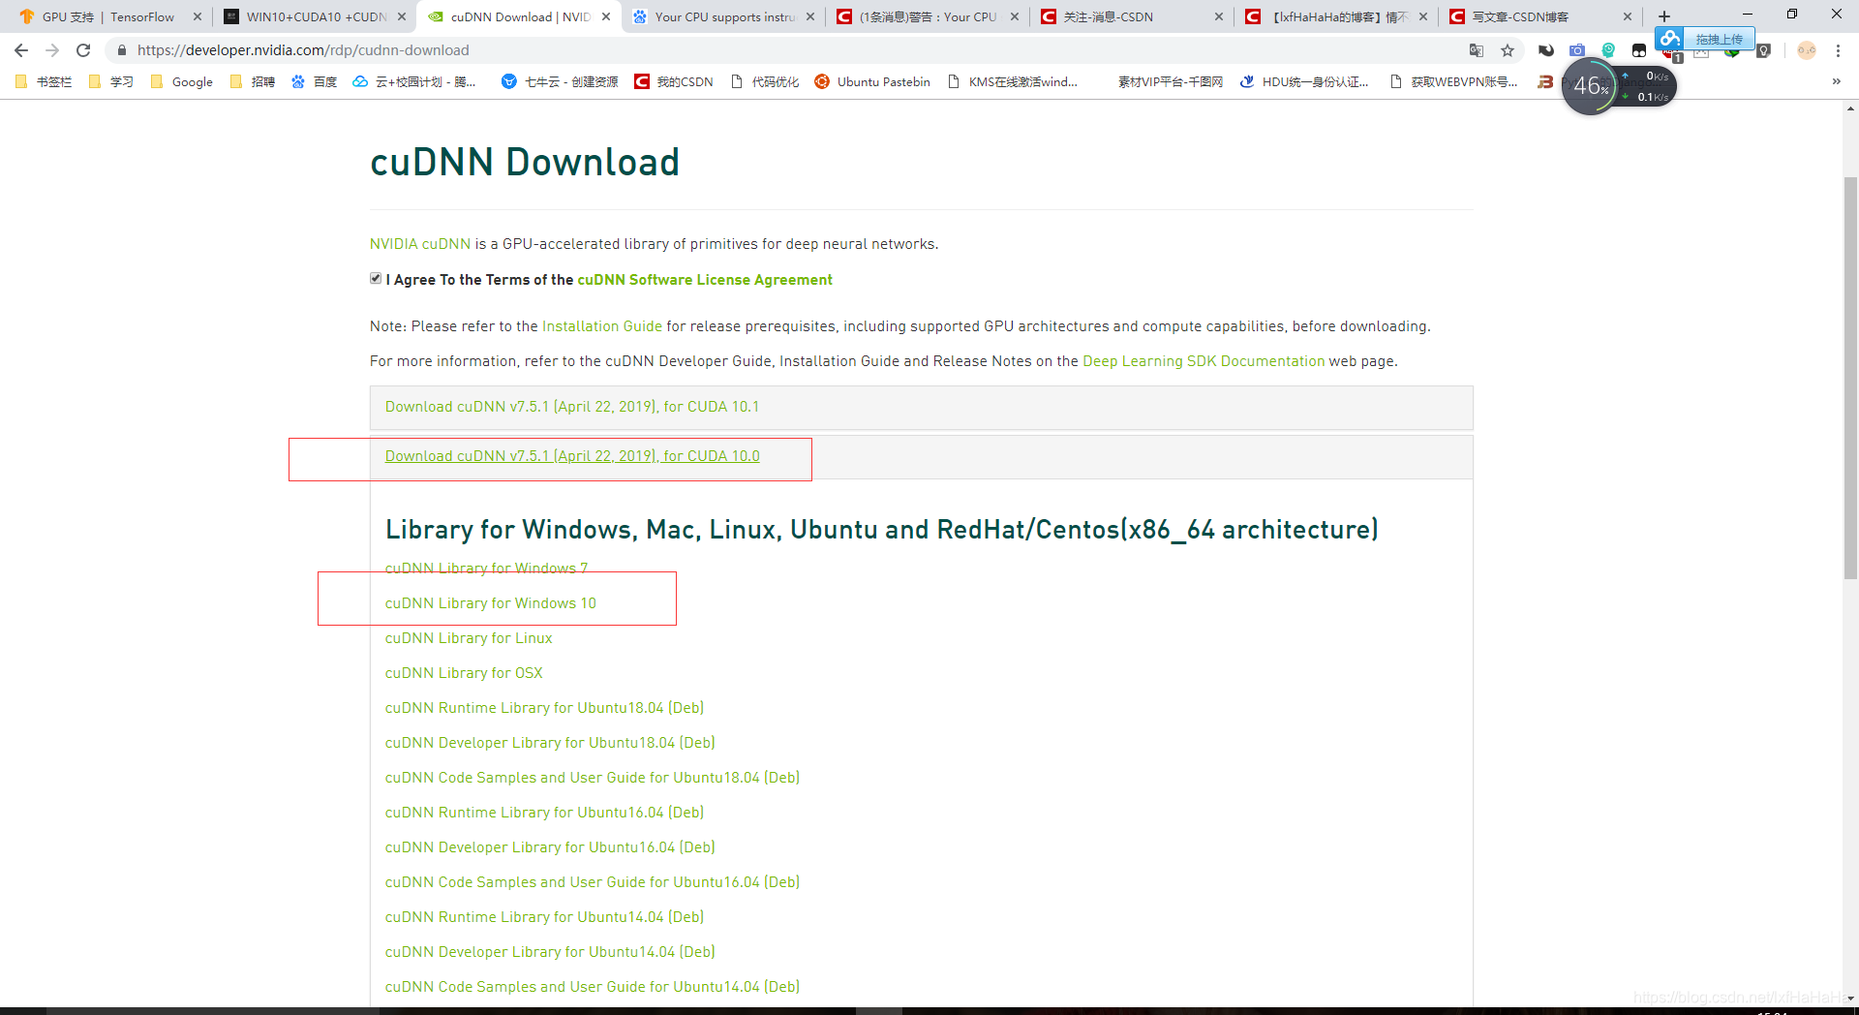The width and height of the screenshot is (1859, 1015).
Task: Open the 七牛云 bookmark
Action: click(560, 82)
